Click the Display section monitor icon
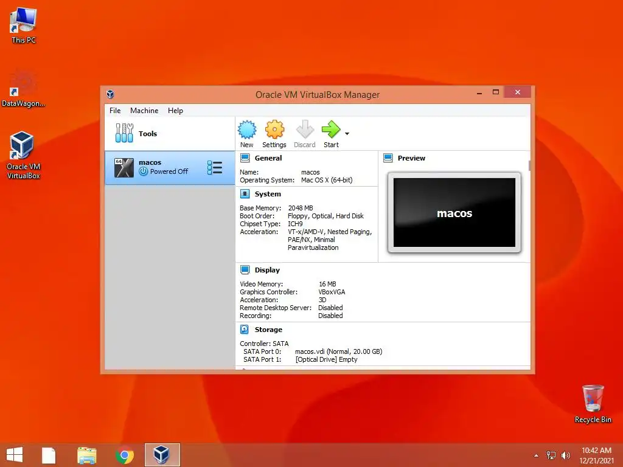Screen dimensions: 623x467 pyautogui.click(x=245, y=270)
